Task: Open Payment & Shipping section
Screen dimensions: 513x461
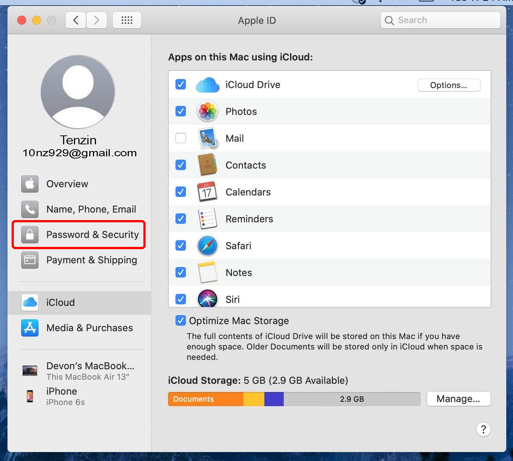Action: (79, 260)
